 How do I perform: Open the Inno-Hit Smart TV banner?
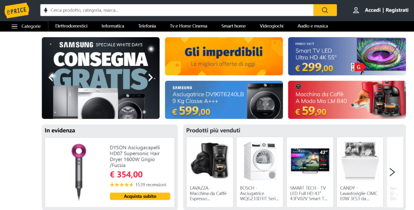click(347, 56)
